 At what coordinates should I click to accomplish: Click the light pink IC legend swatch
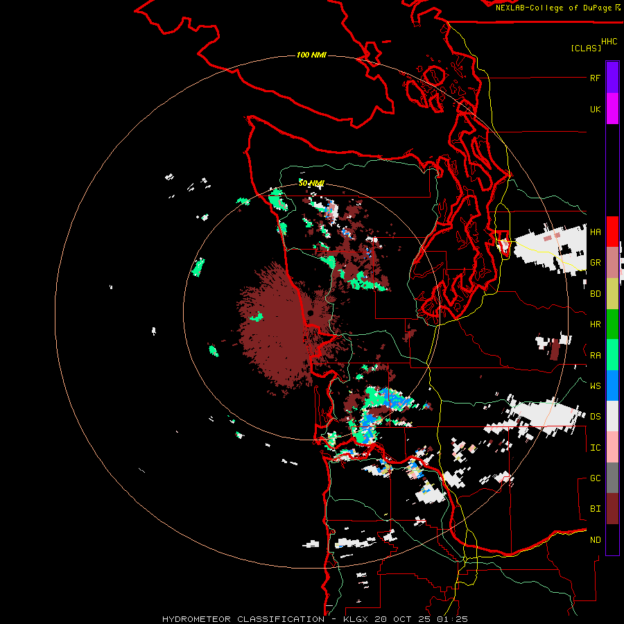point(612,447)
